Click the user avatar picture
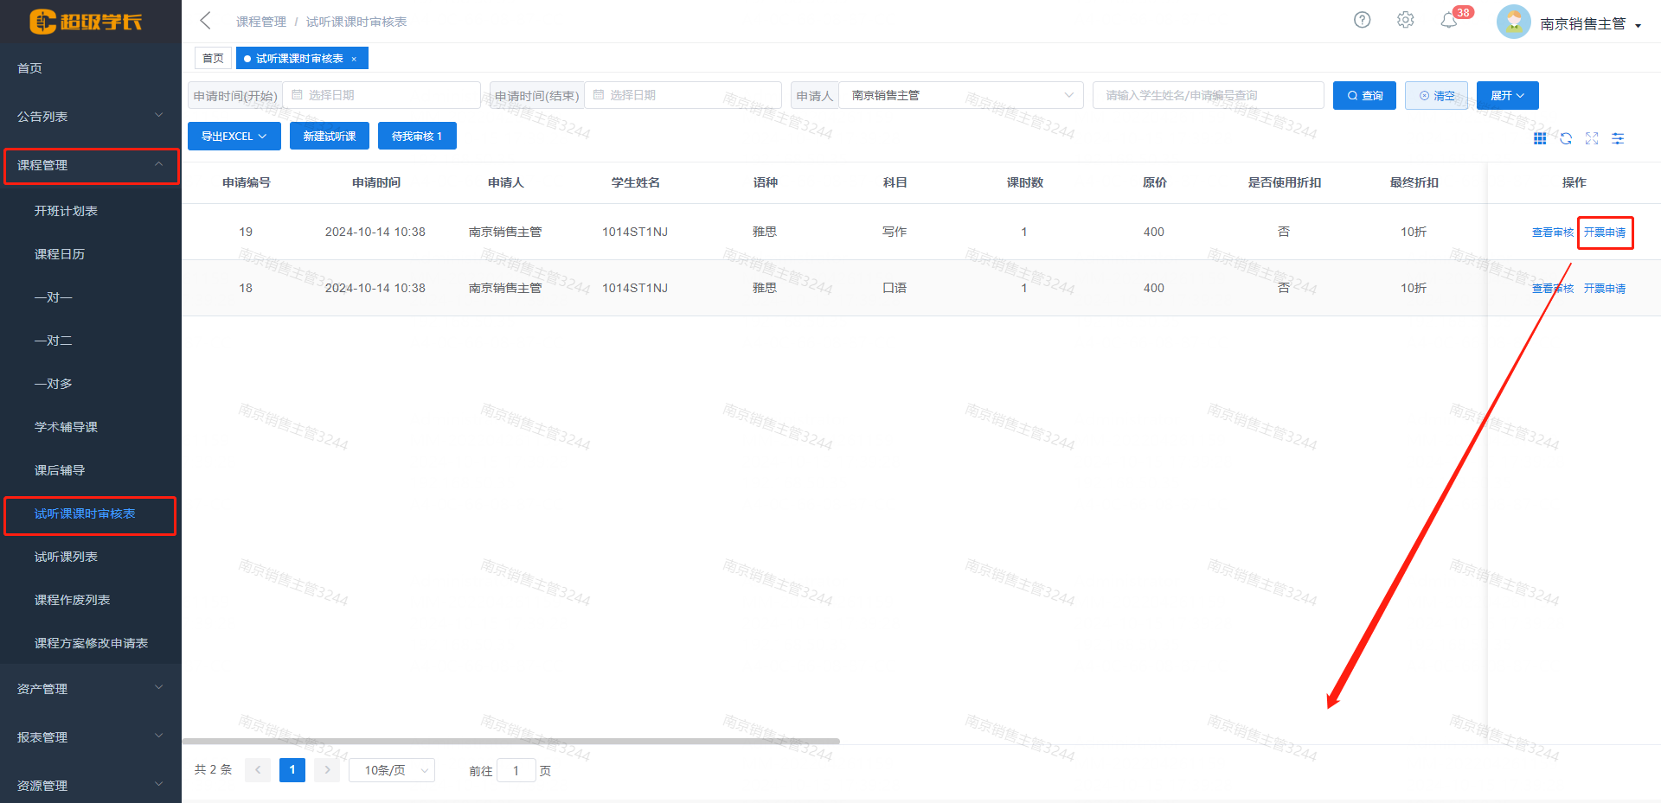This screenshot has height=803, width=1661. [1513, 22]
